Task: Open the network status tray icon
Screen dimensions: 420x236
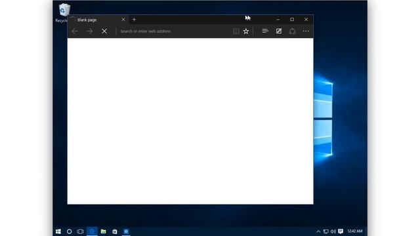Action: click(325, 231)
